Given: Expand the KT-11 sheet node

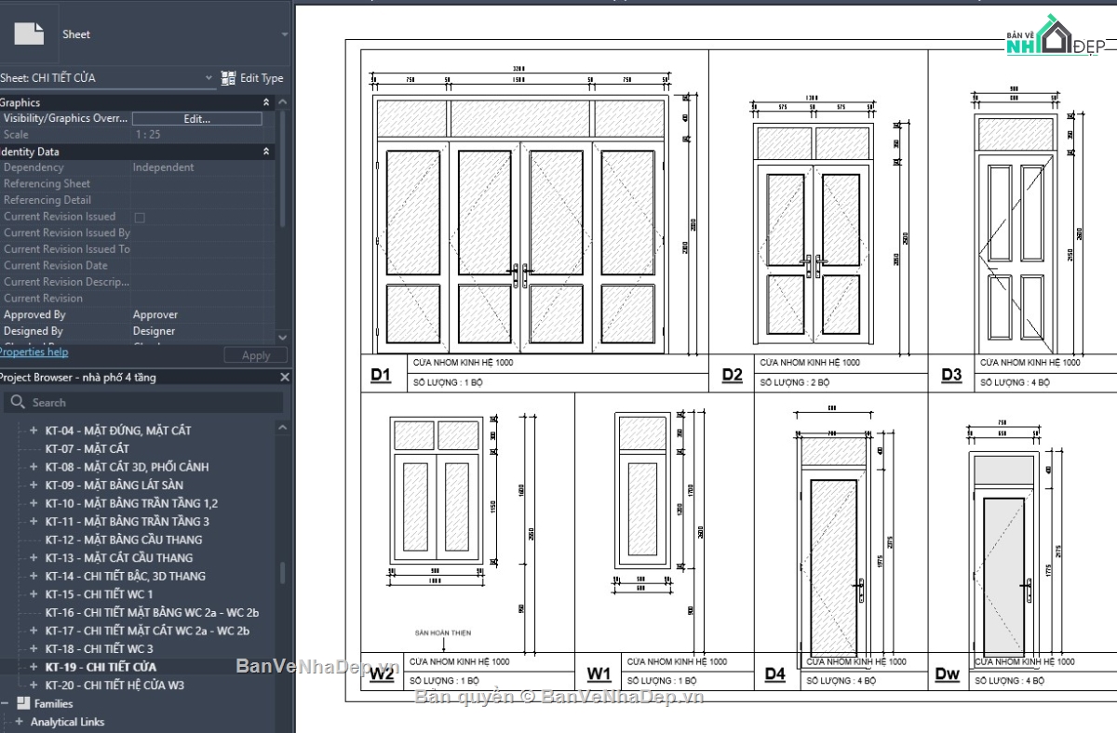Looking at the screenshot, I should [34, 521].
